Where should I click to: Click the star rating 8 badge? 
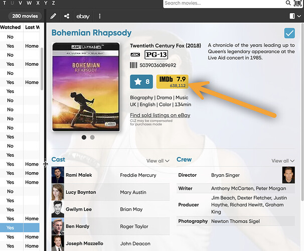click(141, 81)
